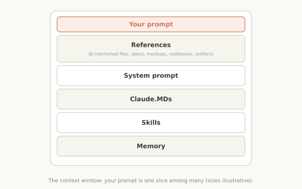This screenshot has height=189, width=302.
Task: Click "(sizes illustrative)" in the caption
Action: pyautogui.click(x=229, y=181)
